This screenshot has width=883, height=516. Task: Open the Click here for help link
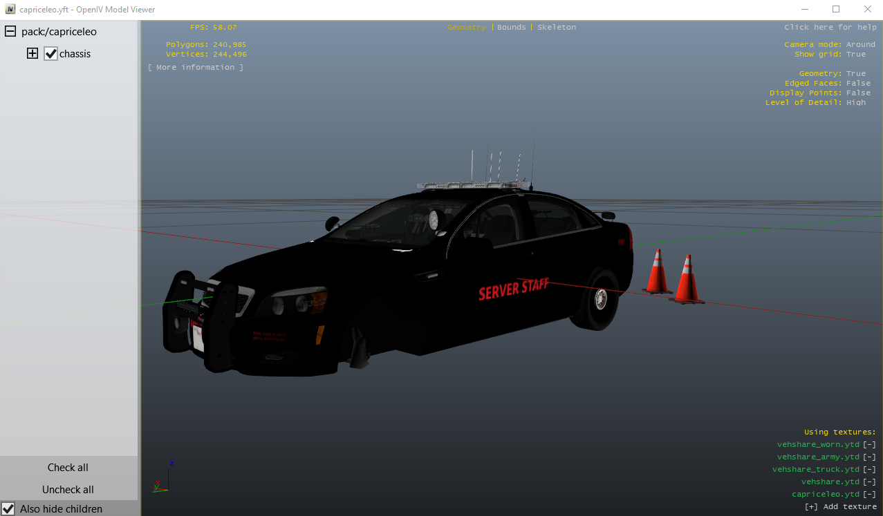830,27
